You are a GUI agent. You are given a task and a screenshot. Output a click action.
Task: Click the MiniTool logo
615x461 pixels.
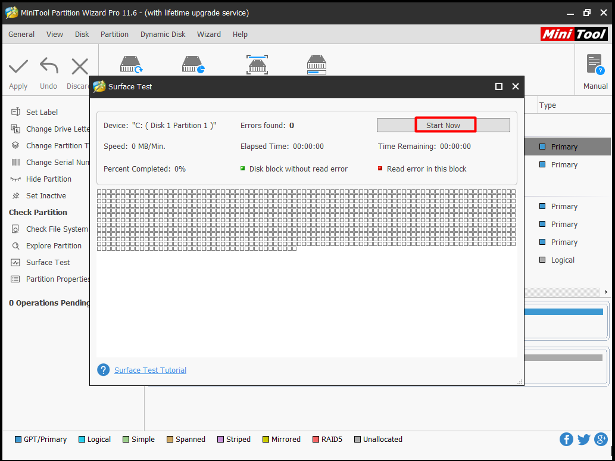(574, 34)
